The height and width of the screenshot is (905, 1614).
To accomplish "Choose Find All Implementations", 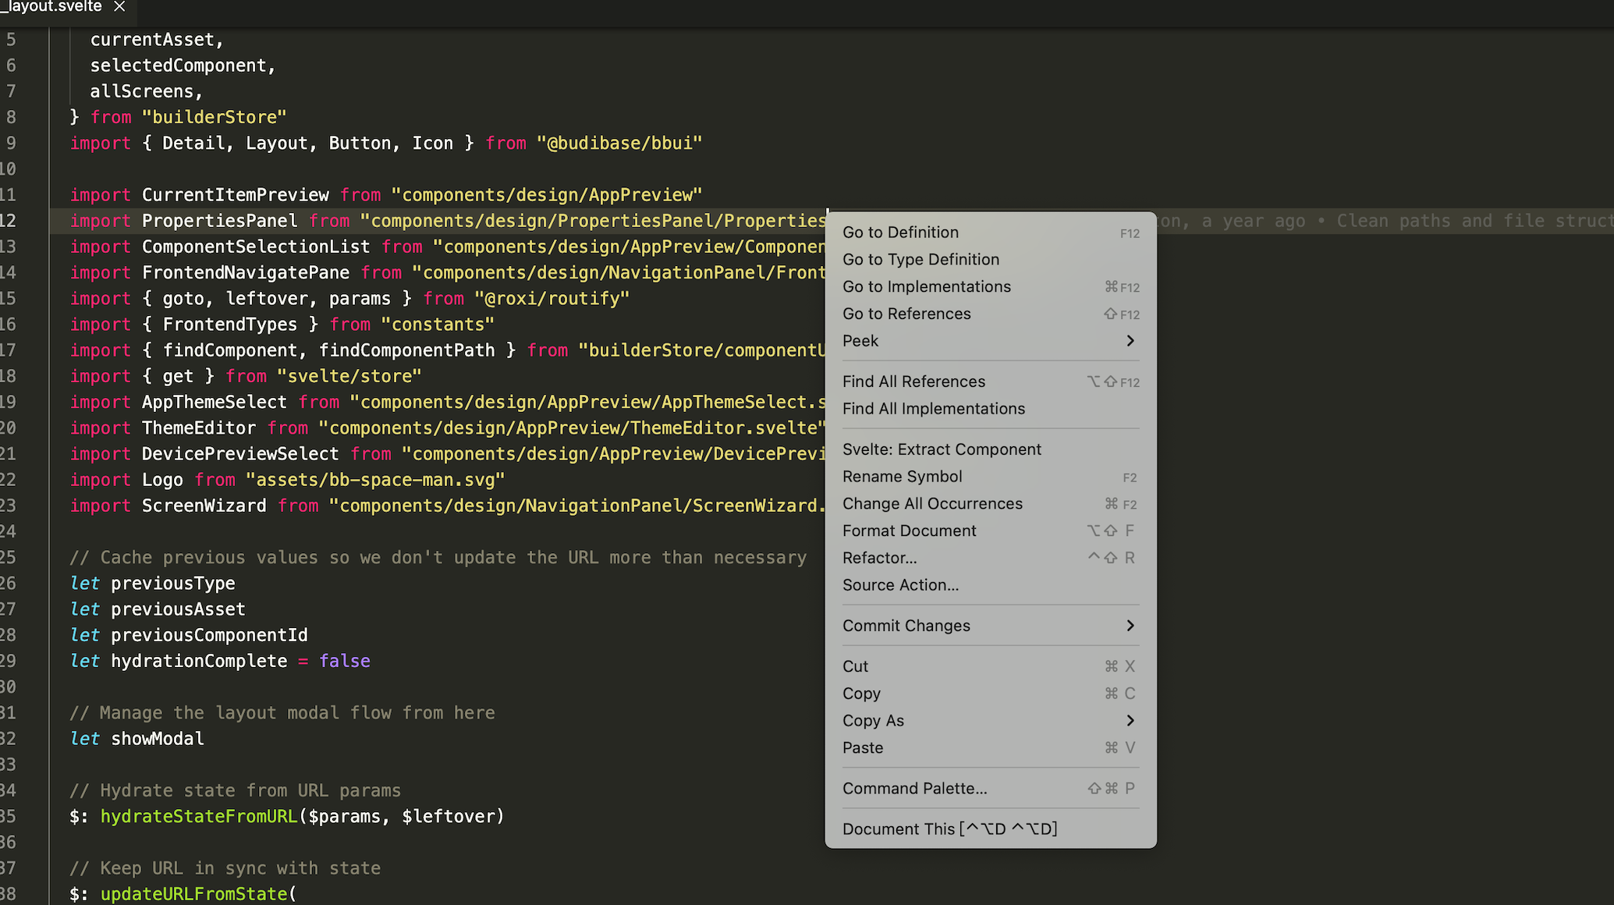I will 934,408.
